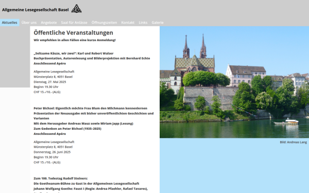Click the Allgemeine Lesegesellschaft Basel site title

tap(36, 10)
